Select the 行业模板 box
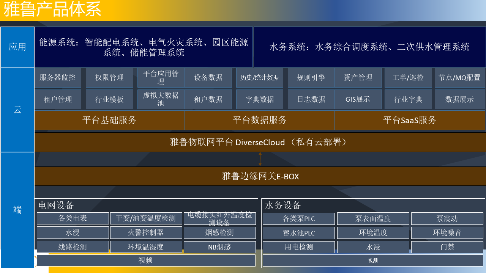This screenshot has width=486, height=273. tap(109, 99)
